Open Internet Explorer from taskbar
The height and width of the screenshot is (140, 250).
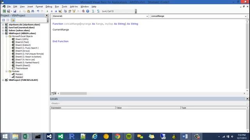pyautogui.click(x=95, y=136)
